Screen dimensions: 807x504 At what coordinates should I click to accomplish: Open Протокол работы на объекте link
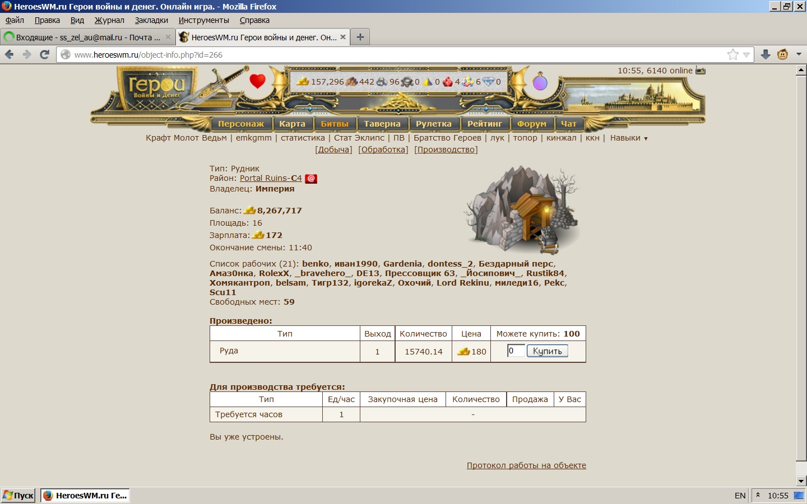point(526,465)
